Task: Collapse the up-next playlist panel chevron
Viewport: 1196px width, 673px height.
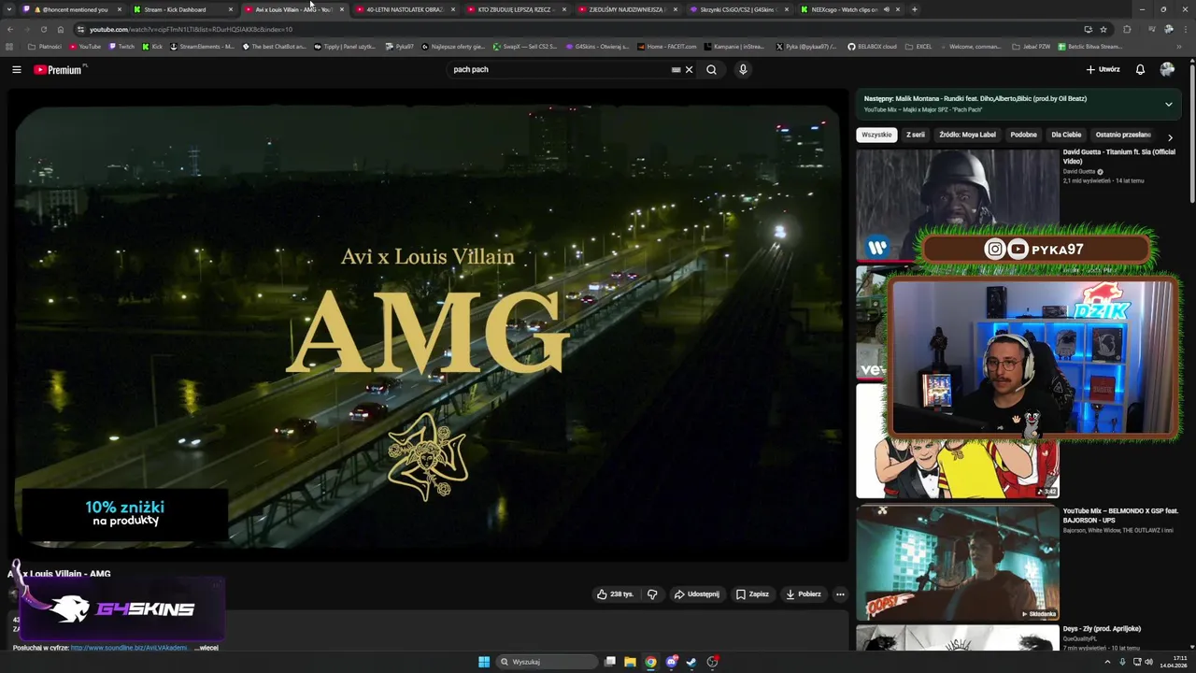Action: point(1168,104)
